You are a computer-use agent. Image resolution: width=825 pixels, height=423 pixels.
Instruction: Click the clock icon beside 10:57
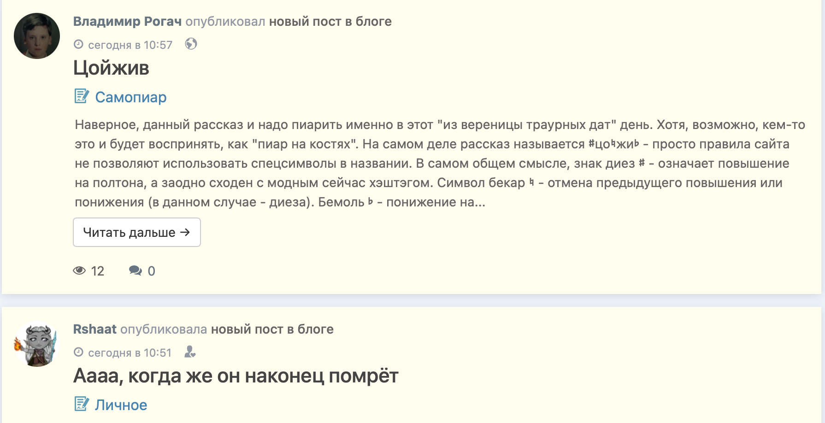coord(79,44)
